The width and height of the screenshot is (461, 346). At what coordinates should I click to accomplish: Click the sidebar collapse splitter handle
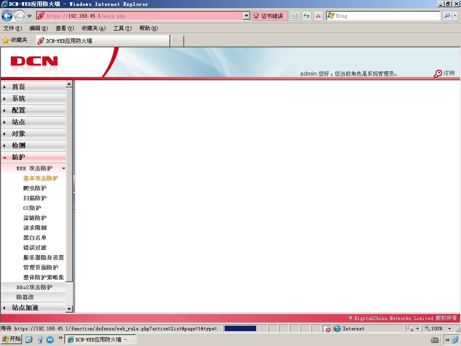click(x=74, y=192)
